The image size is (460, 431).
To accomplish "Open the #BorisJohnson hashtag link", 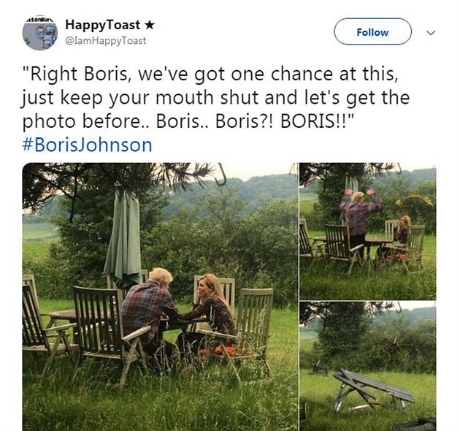I will [x=88, y=144].
